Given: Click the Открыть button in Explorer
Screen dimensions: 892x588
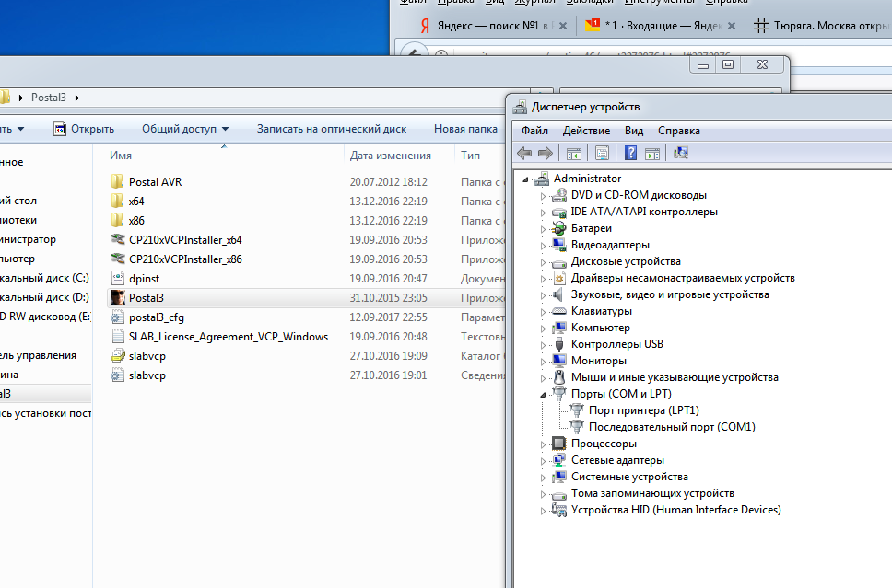Looking at the screenshot, I should point(84,129).
